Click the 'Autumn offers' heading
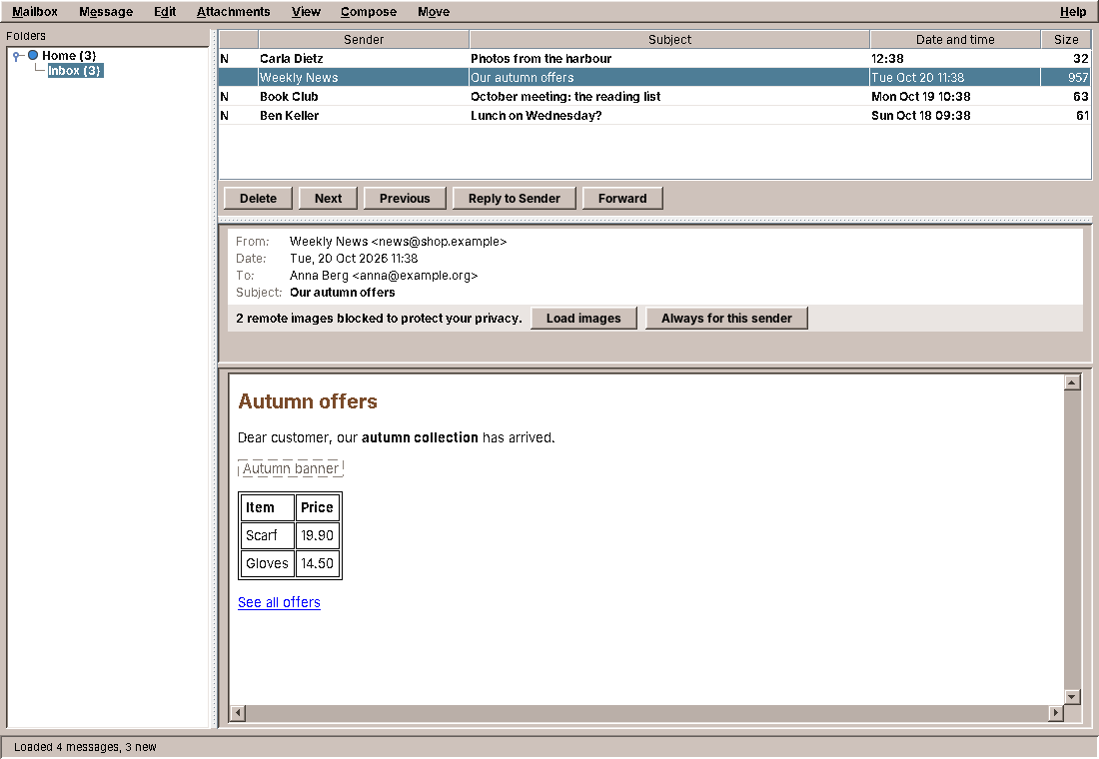Viewport: 1099px width, 759px height. click(x=307, y=401)
